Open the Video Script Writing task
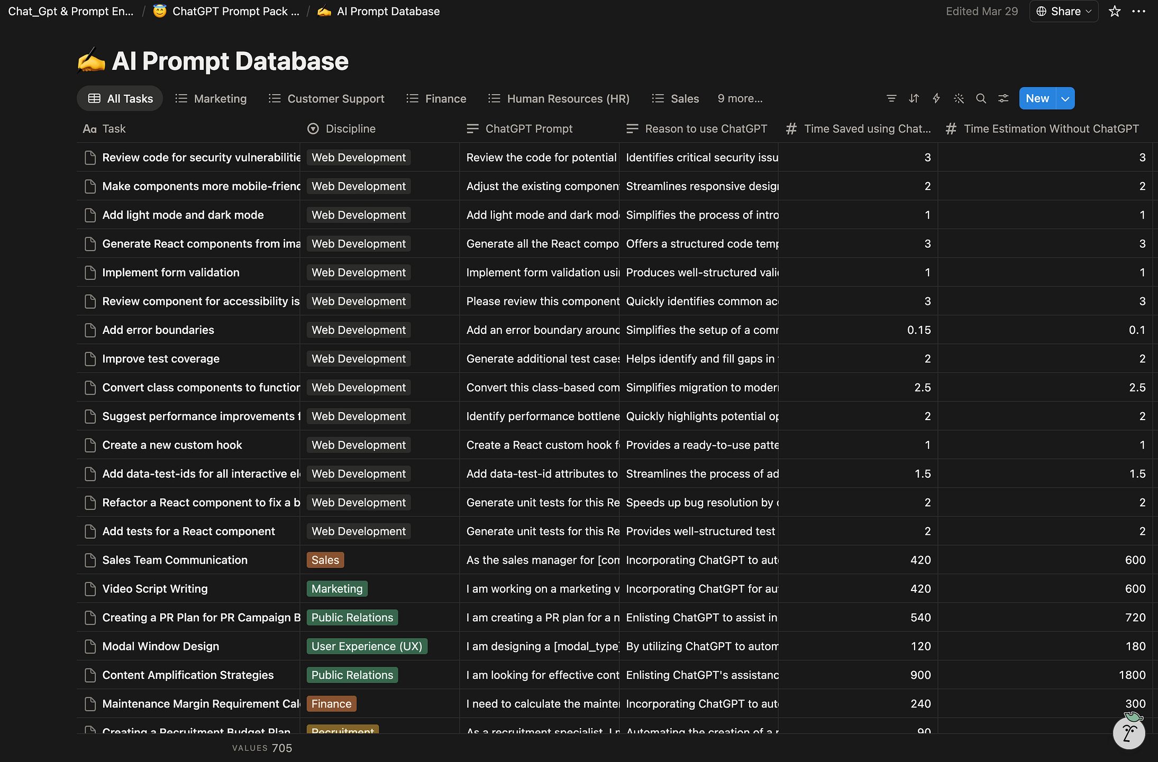 point(155,588)
